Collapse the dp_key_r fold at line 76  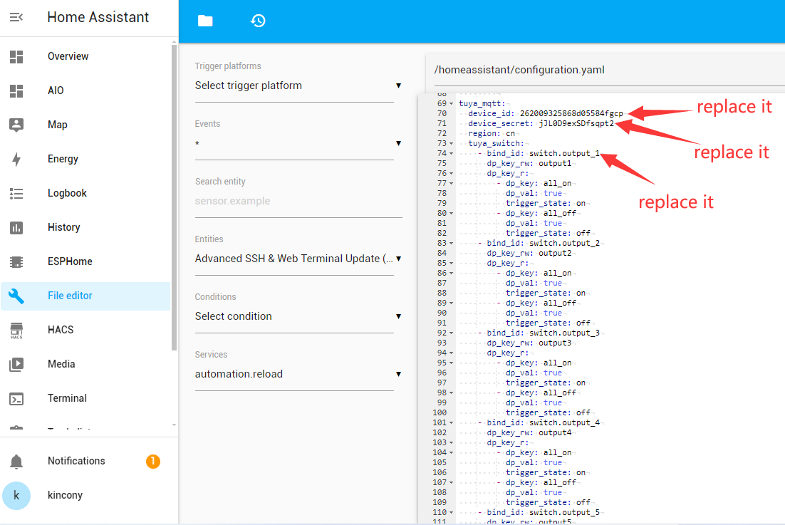coord(451,174)
